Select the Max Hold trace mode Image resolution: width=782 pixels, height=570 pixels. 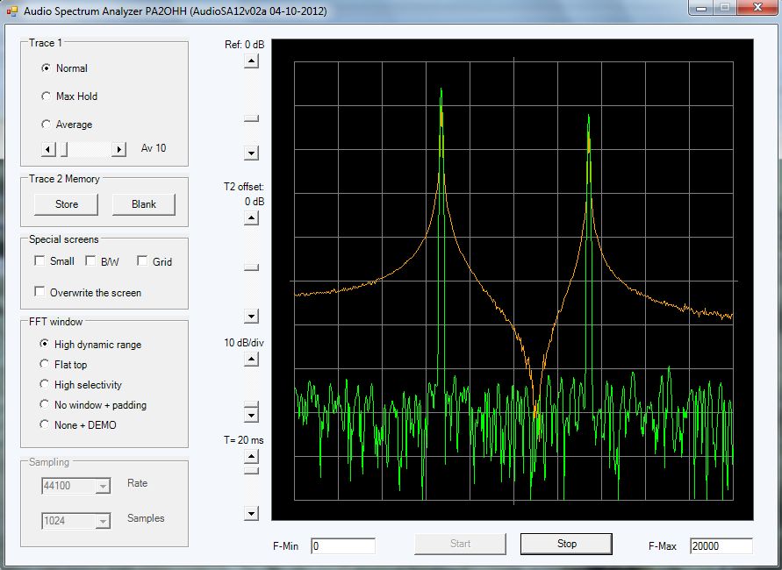click(47, 96)
